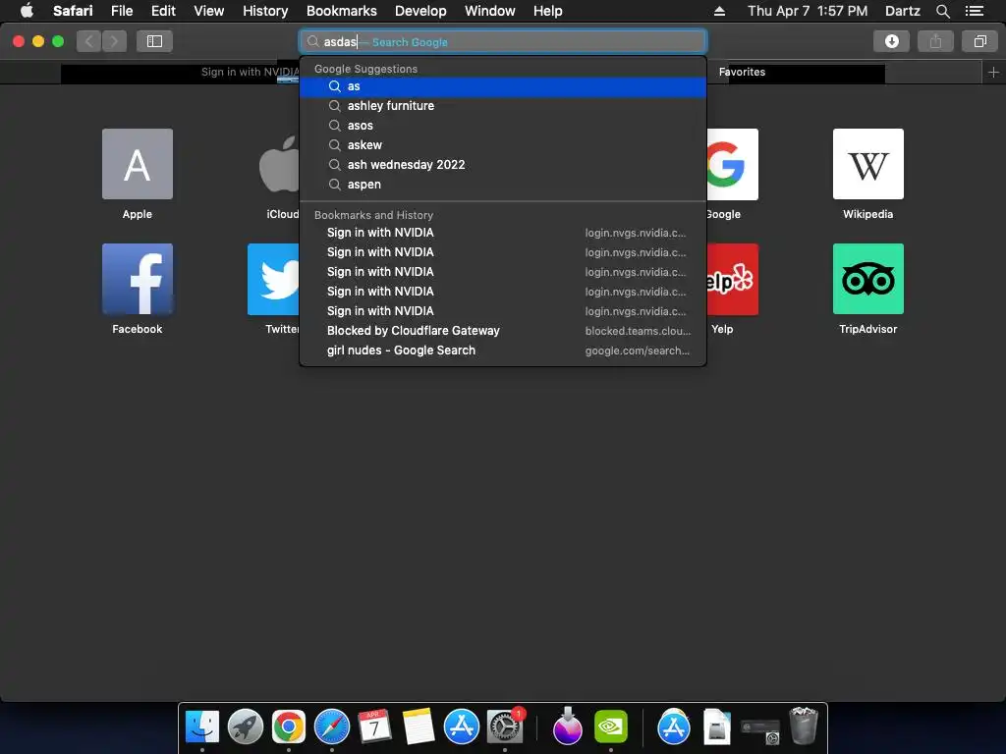Image resolution: width=1006 pixels, height=754 pixels.
Task: Click the Safari compass Dock icon
Action: (332, 727)
